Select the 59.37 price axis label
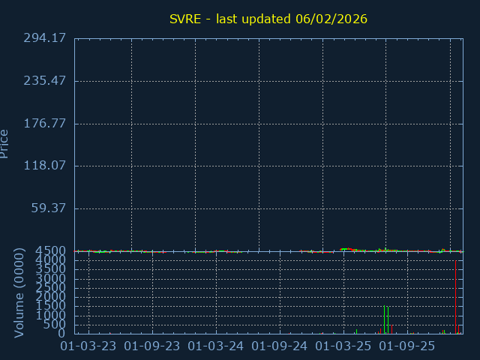The image size is (480, 360). 49,208
